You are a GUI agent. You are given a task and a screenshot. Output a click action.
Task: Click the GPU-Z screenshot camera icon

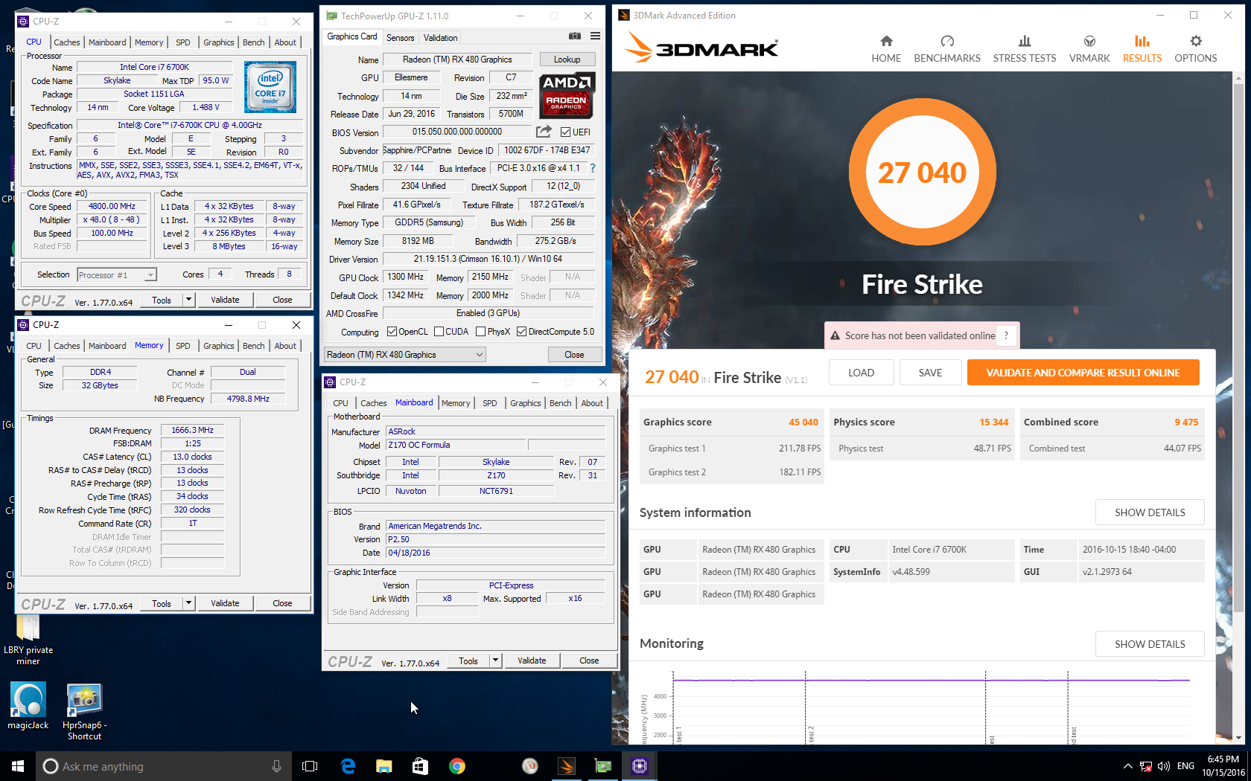(x=575, y=36)
